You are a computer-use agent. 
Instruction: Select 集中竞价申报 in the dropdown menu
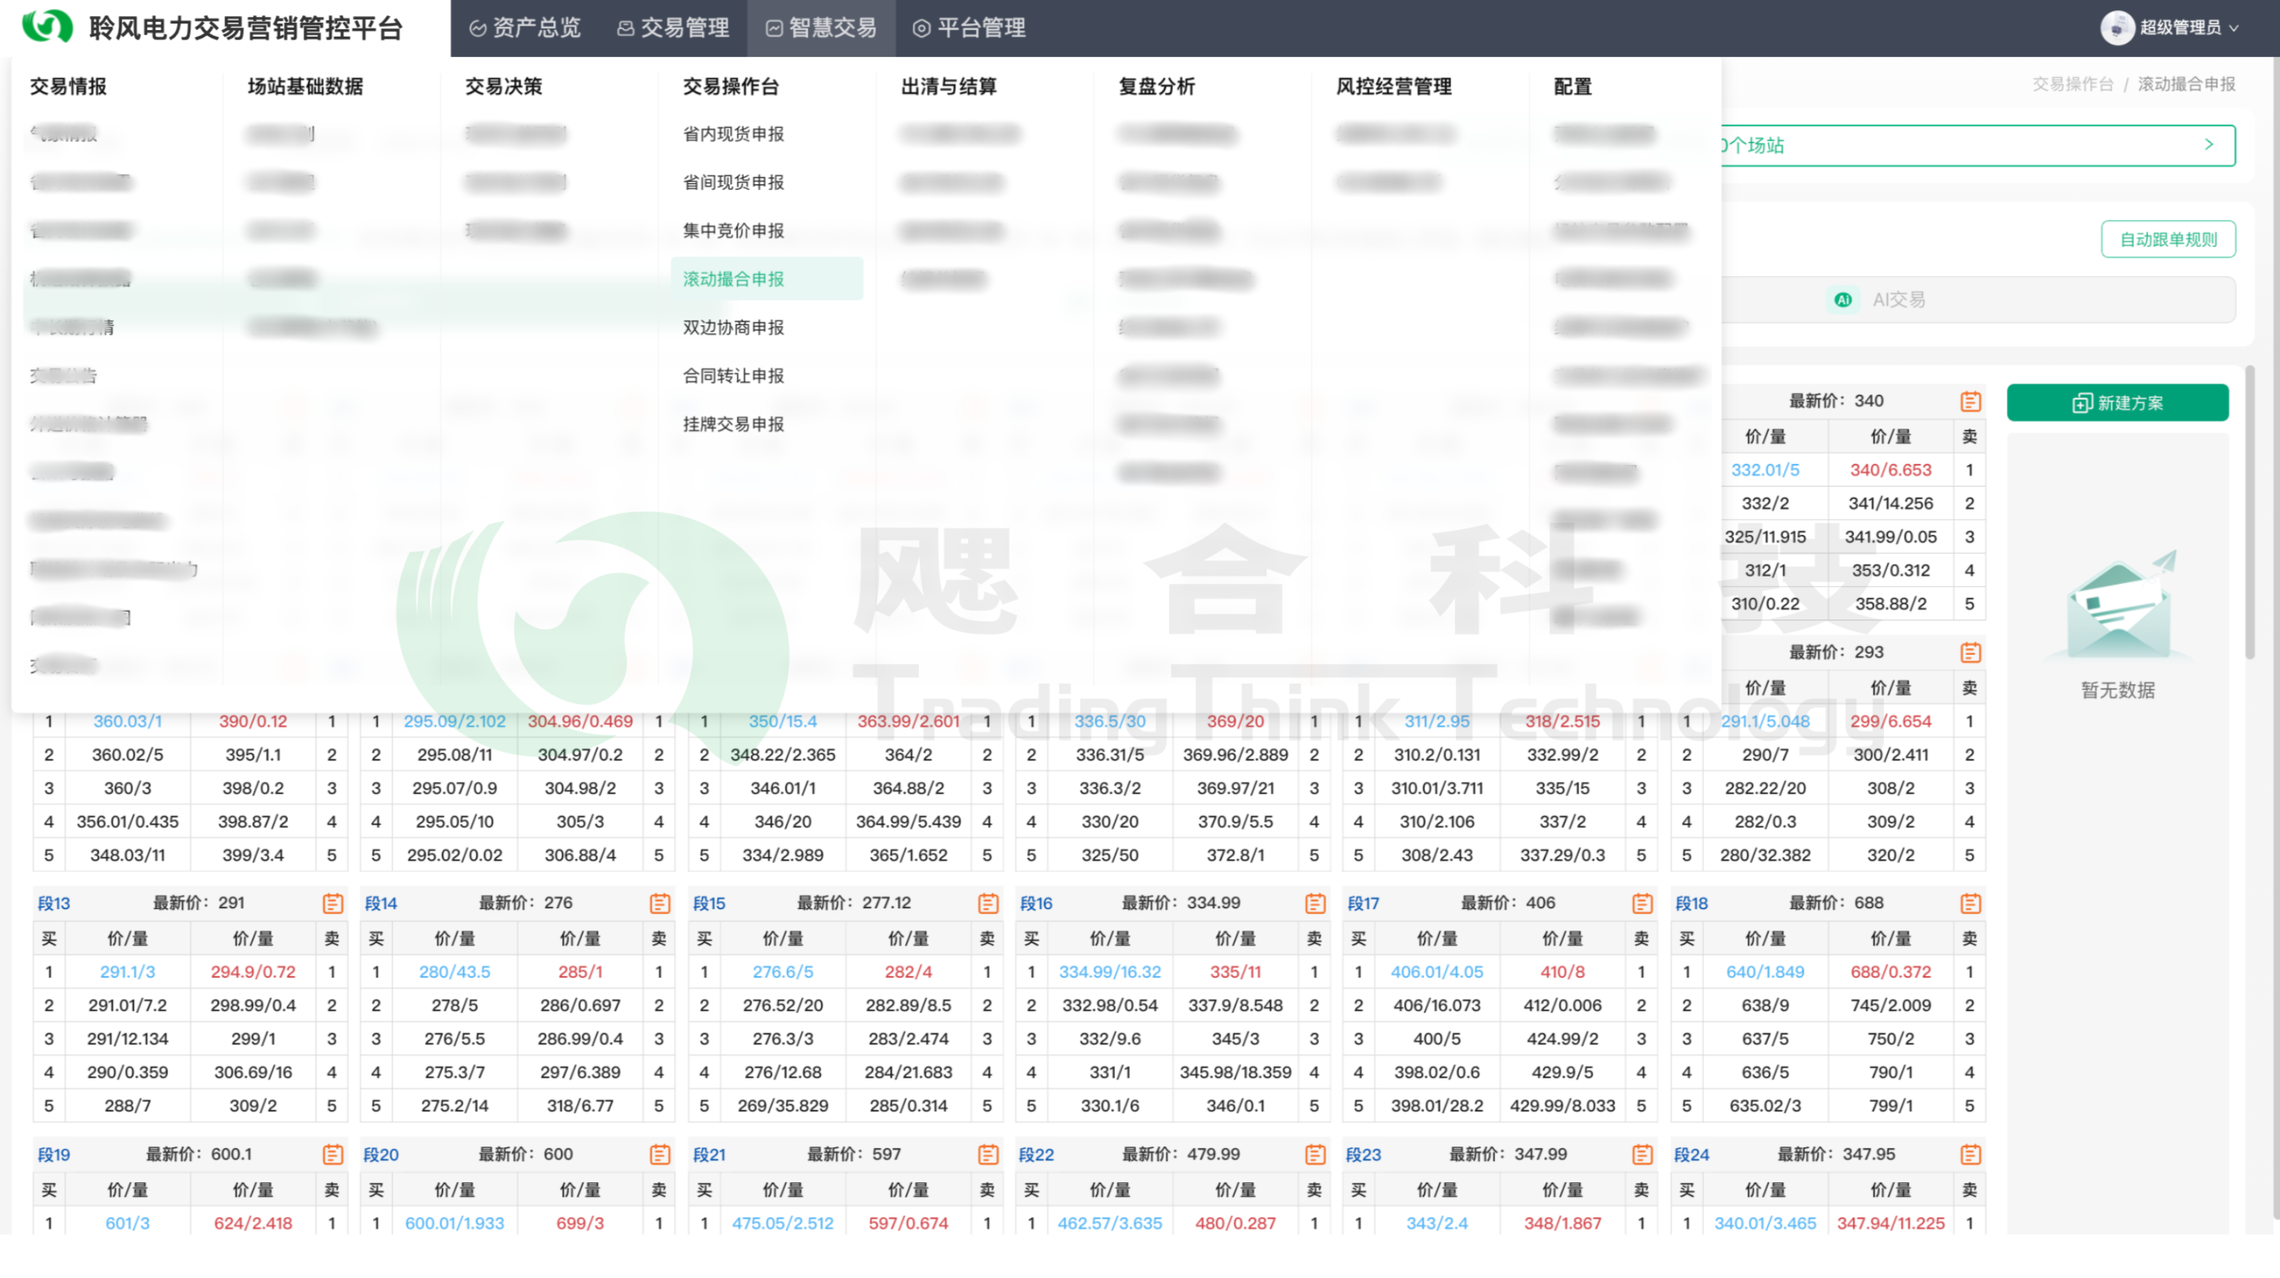[733, 231]
